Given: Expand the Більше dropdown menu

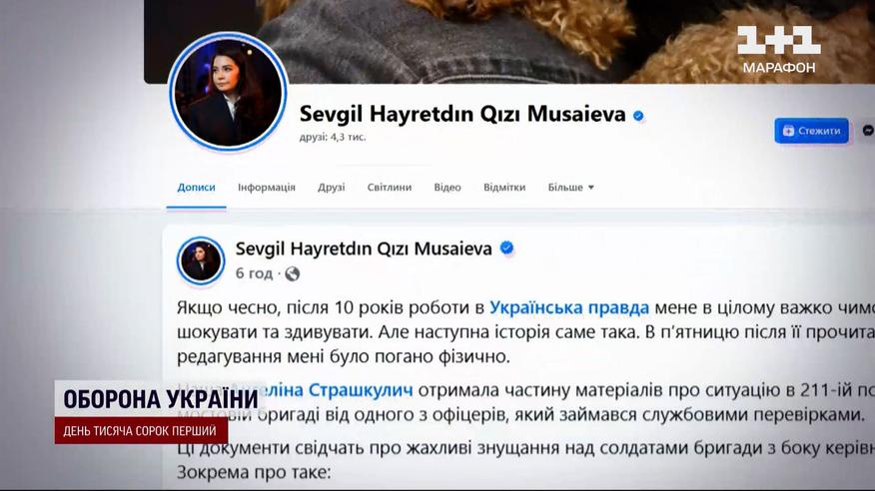Looking at the screenshot, I should 571,188.
